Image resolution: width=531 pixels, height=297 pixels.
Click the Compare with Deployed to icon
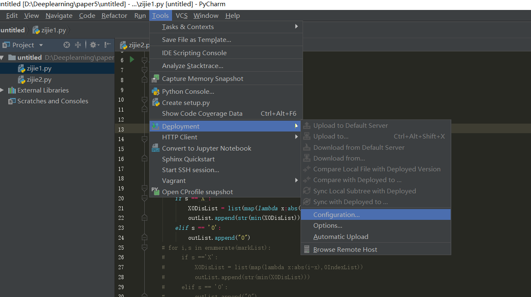click(307, 180)
